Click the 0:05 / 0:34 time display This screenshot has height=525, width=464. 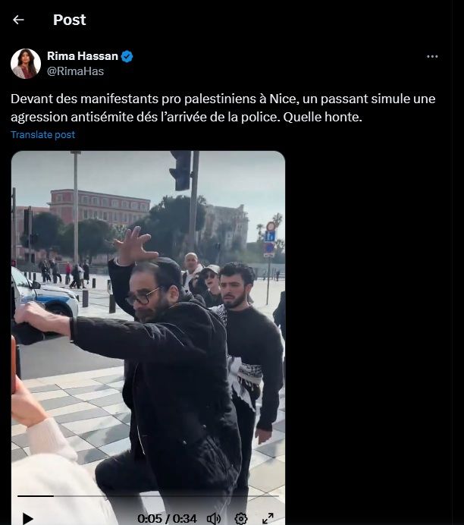click(x=167, y=519)
